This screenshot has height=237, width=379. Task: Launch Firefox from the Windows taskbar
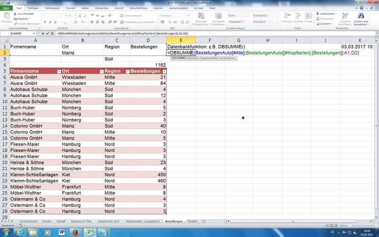tap(76, 232)
